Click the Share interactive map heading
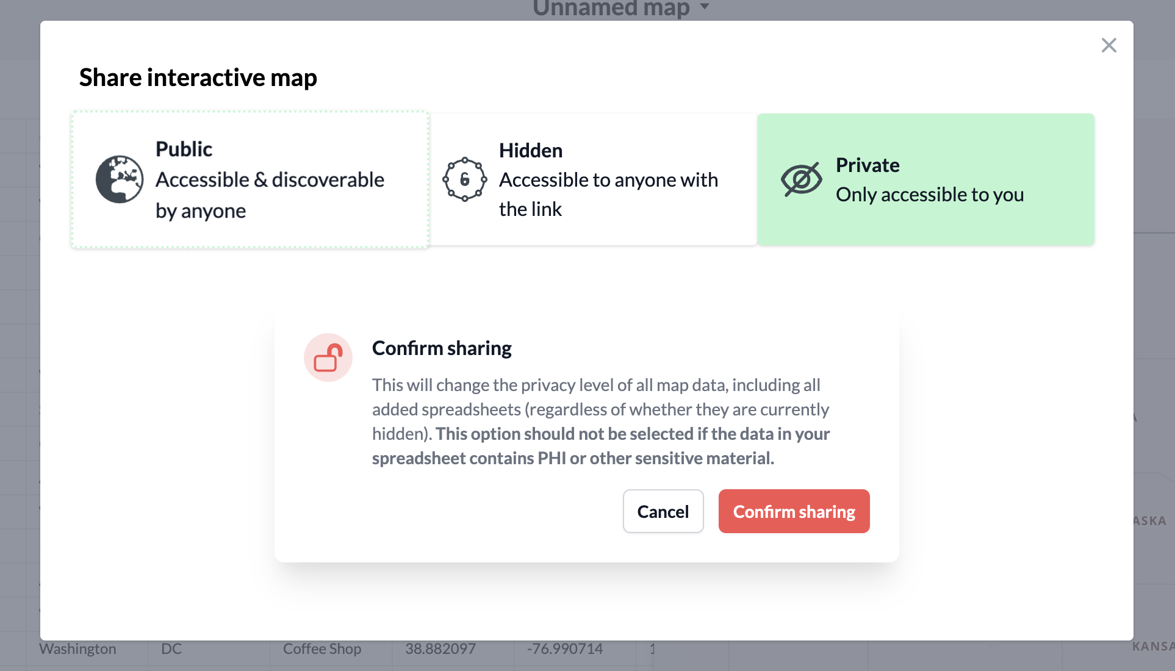The height and width of the screenshot is (671, 1175). [197, 77]
